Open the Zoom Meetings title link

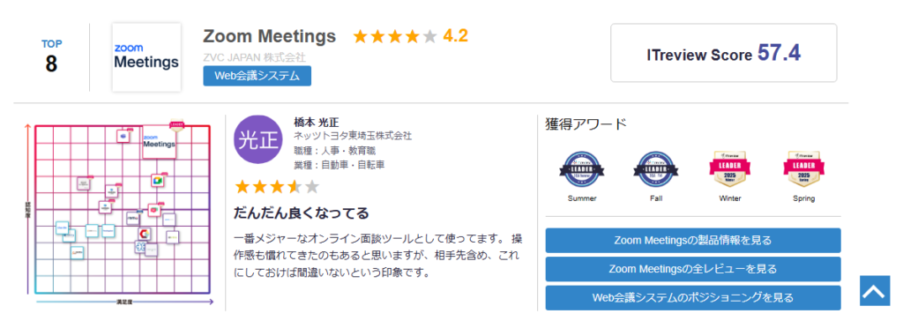pyautogui.click(x=270, y=36)
